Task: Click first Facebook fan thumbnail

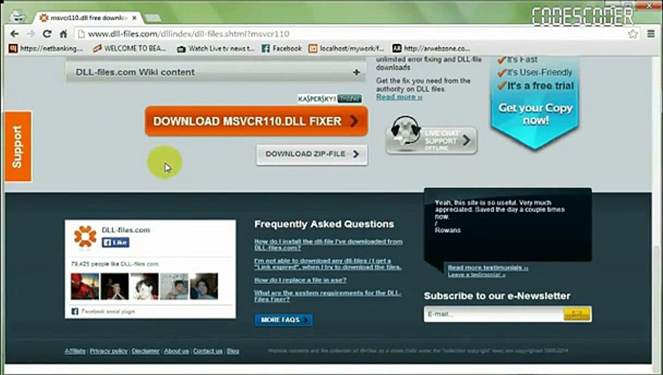Action: pos(85,286)
